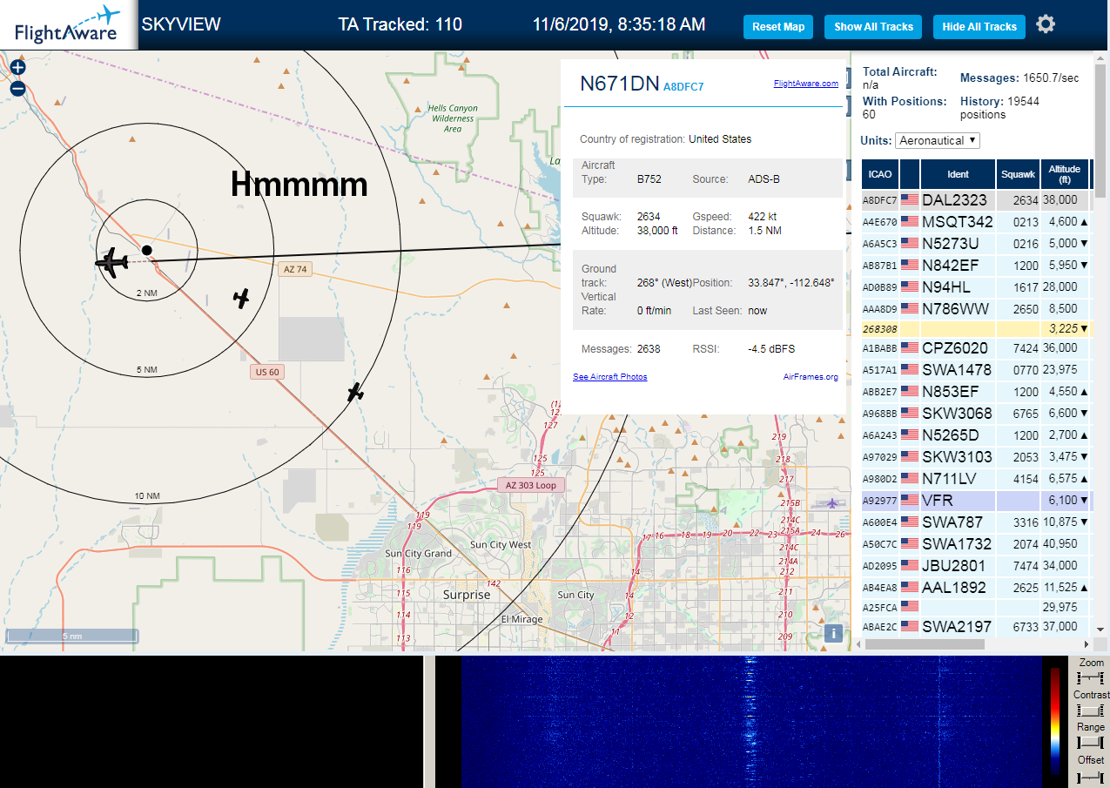
Task: Click the US flag in the VFR row
Action: [x=910, y=500]
